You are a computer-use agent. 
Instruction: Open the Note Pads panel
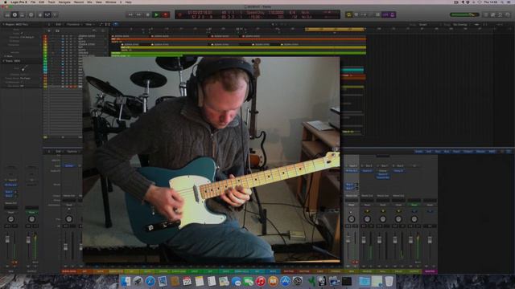[x=493, y=14]
